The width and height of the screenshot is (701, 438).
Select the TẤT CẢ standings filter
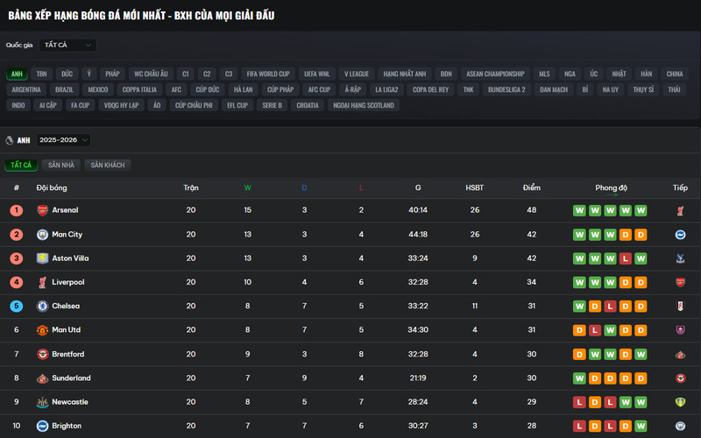[20, 165]
